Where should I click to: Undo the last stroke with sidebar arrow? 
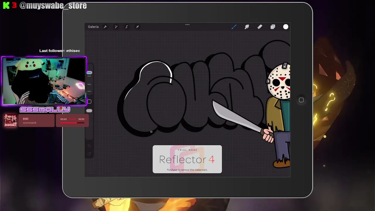point(89,146)
